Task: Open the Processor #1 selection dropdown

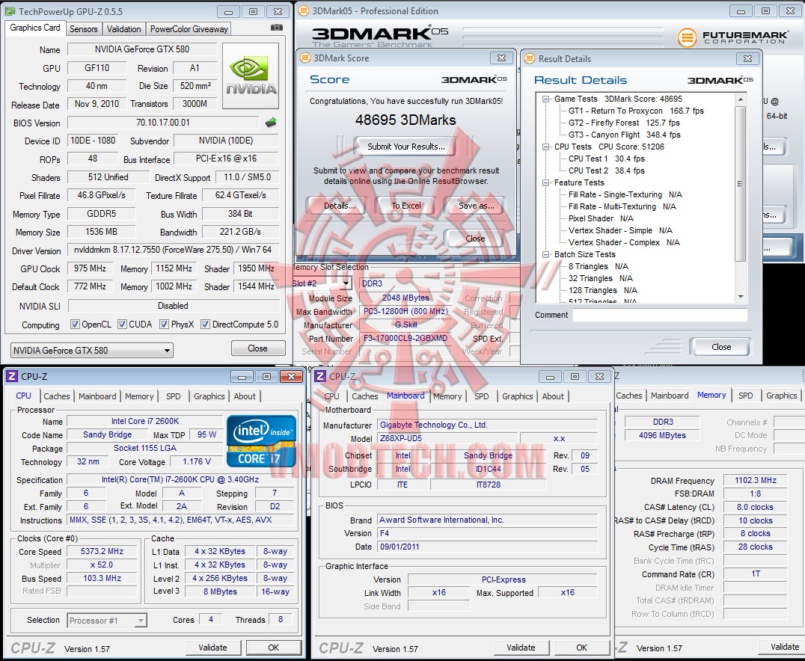Action: tap(107, 621)
